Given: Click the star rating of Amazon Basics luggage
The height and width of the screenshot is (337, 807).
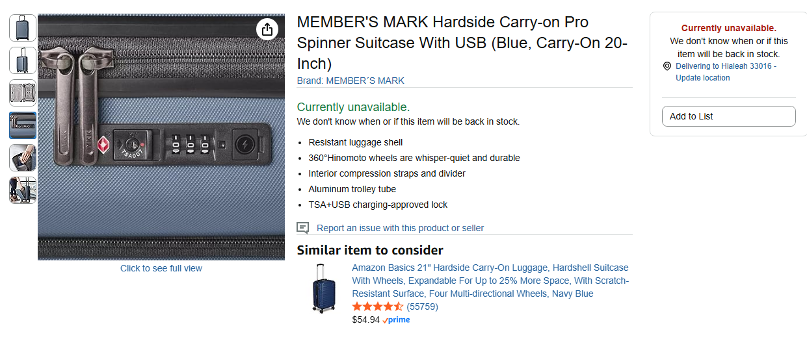Looking at the screenshot, I should (x=378, y=306).
